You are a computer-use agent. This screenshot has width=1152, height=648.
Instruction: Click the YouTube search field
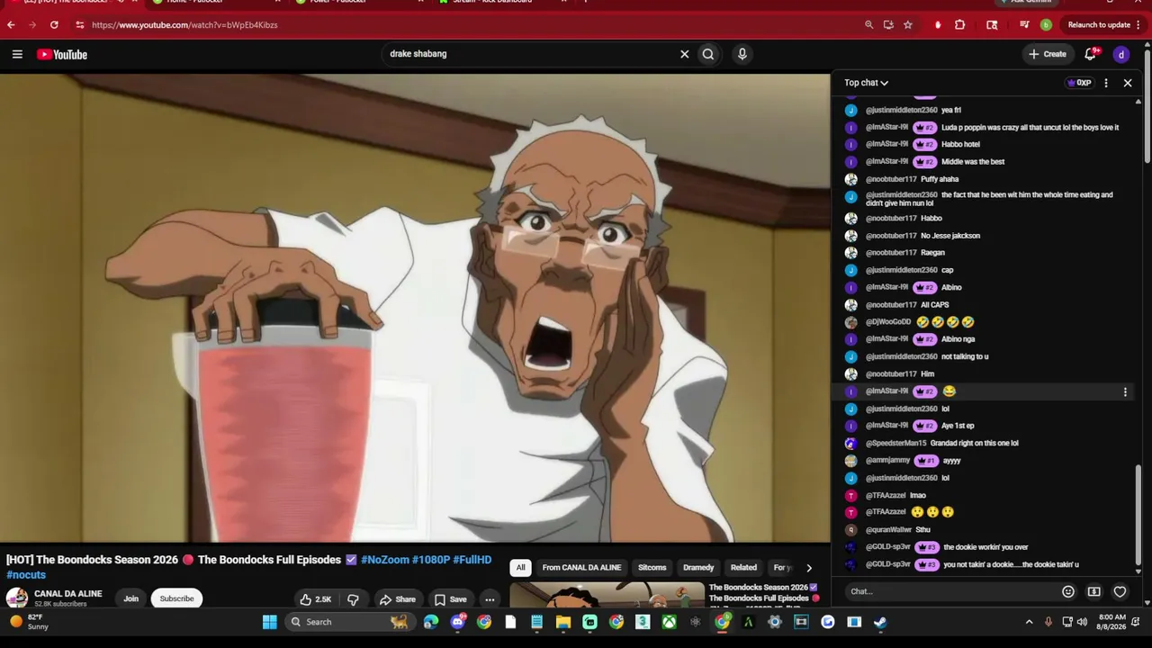click(531, 54)
